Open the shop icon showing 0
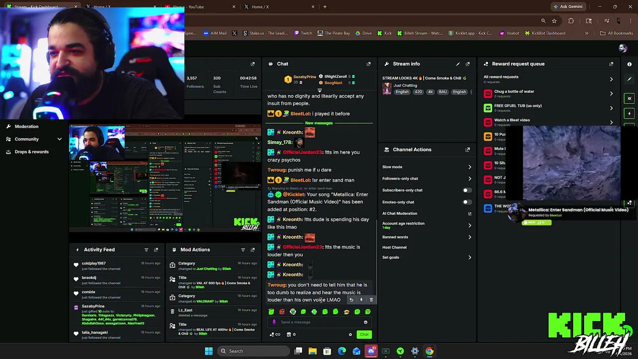Screen dimensions: 638x359 [291, 335]
